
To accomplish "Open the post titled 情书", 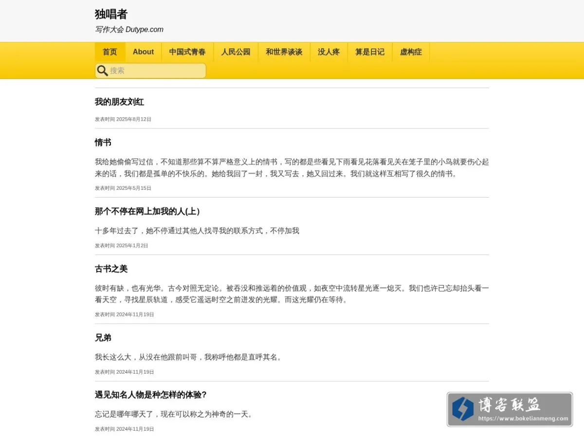I will click(103, 143).
